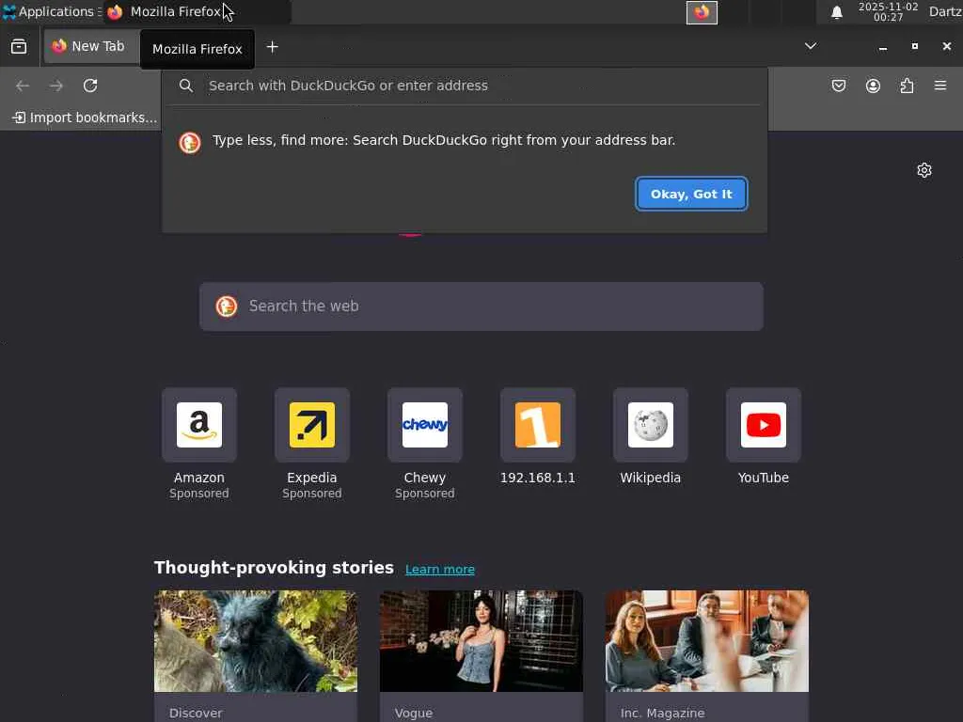This screenshot has width=963, height=722.
Task: Click the notification bell in system panel
Action: [x=836, y=12]
